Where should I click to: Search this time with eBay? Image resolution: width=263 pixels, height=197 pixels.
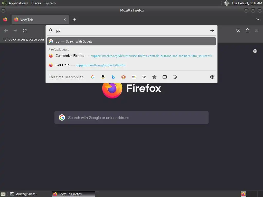click(x=134, y=77)
